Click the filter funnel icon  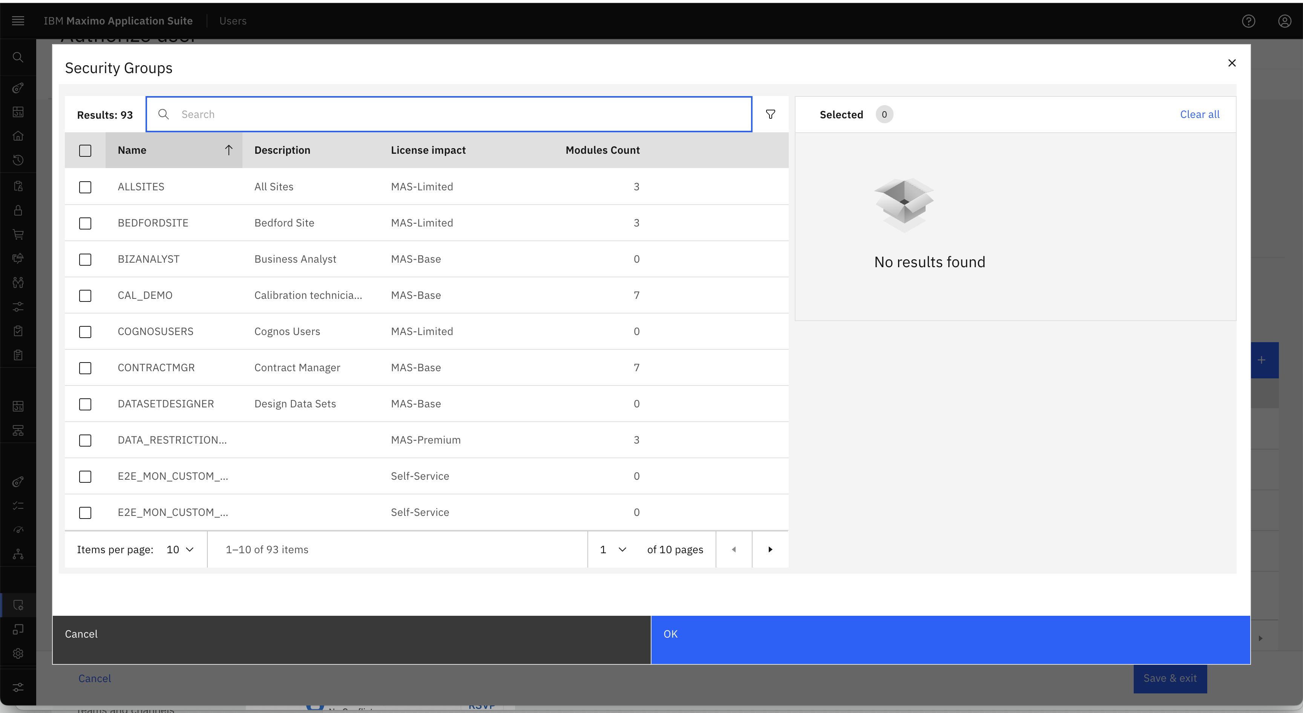click(770, 114)
